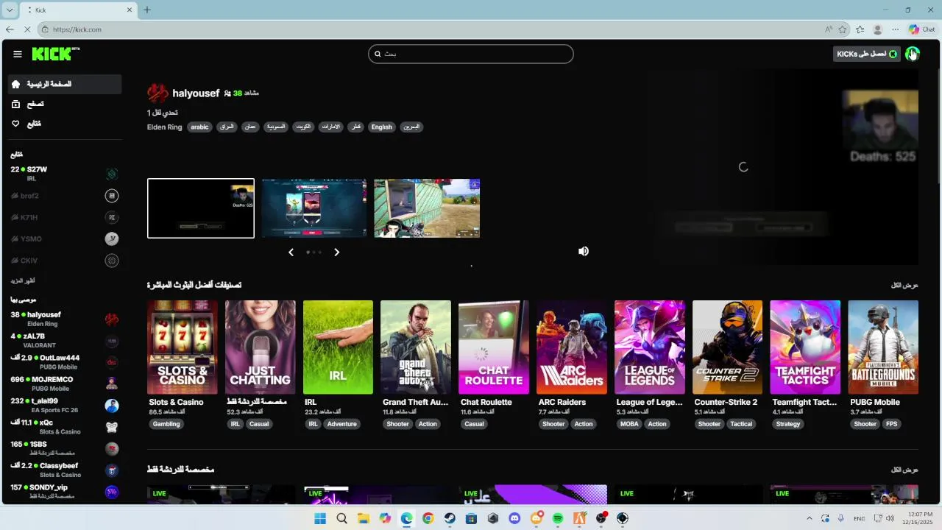This screenshot has width=942, height=530.
Task: Click browser back arrow
Action: coord(10,29)
